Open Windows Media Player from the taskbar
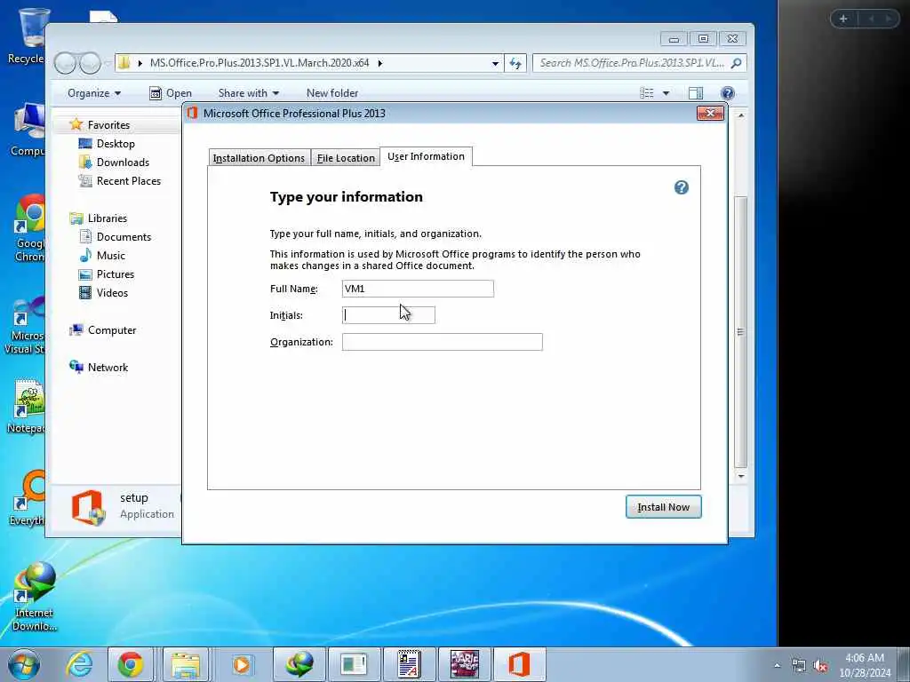The width and height of the screenshot is (910, 682). [x=242, y=664]
